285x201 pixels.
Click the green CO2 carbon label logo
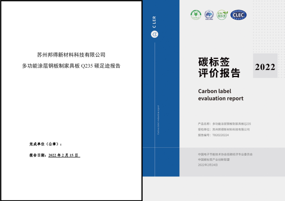point(222,15)
